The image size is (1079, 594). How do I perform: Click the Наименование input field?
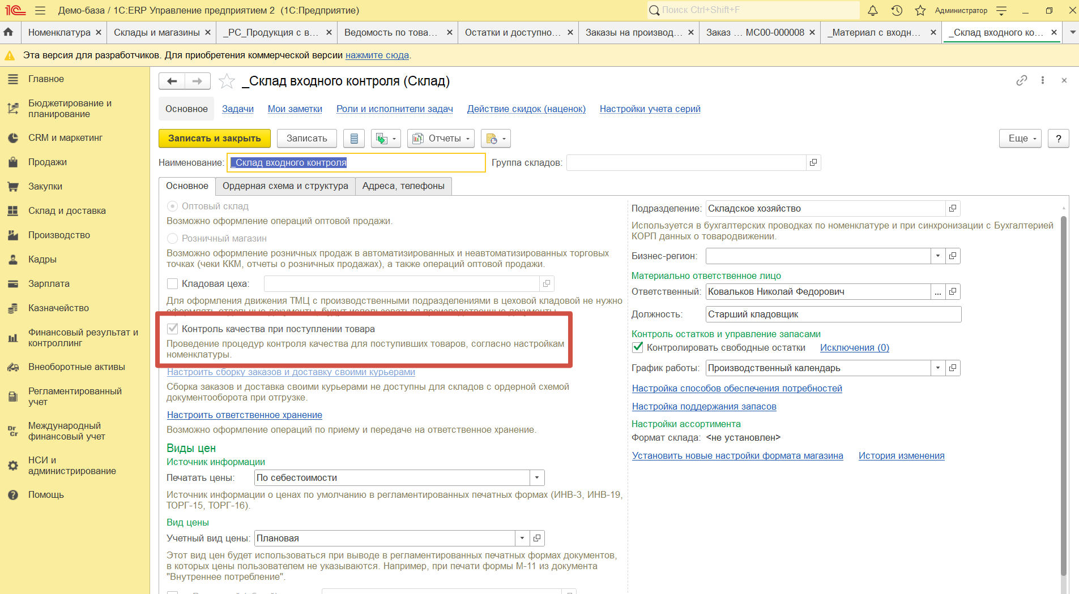click(356, 163)
